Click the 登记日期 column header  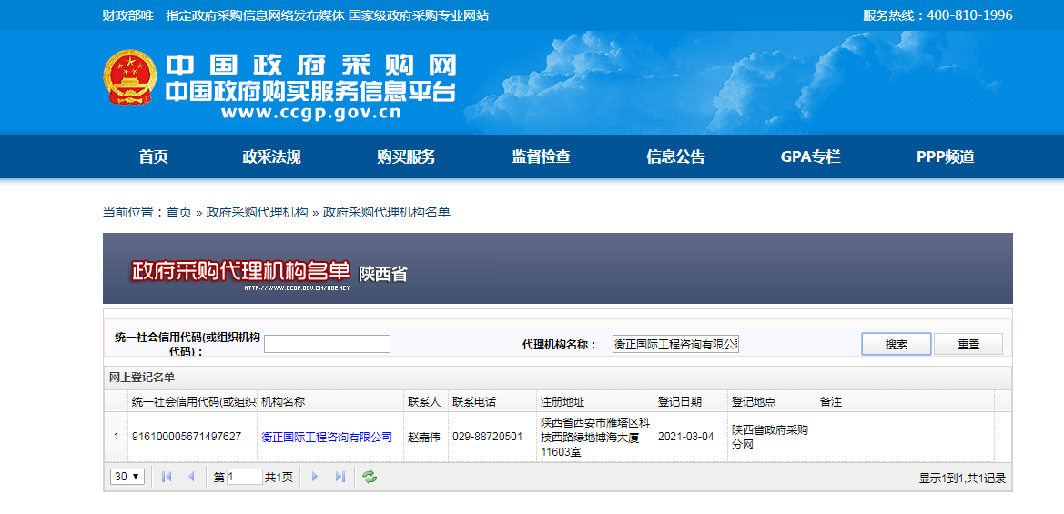tap(691, 401)
